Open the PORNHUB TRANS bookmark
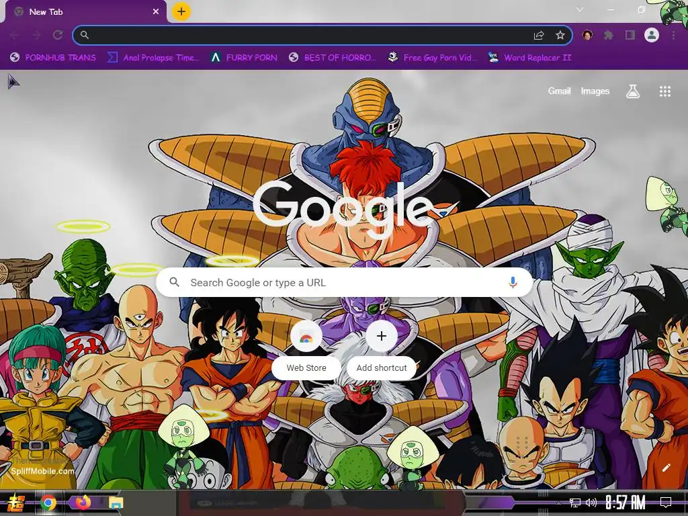This screenshot has height=516, width=688. click(x=53, y=58)
